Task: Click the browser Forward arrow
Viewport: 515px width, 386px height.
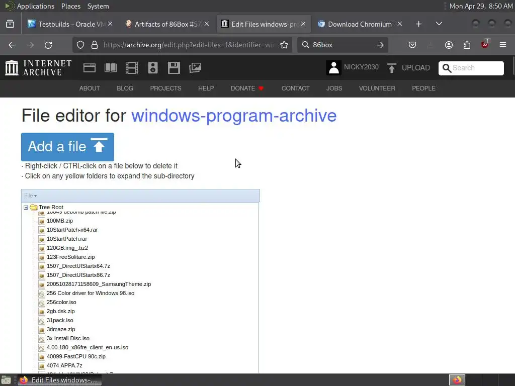Action: 30,45
